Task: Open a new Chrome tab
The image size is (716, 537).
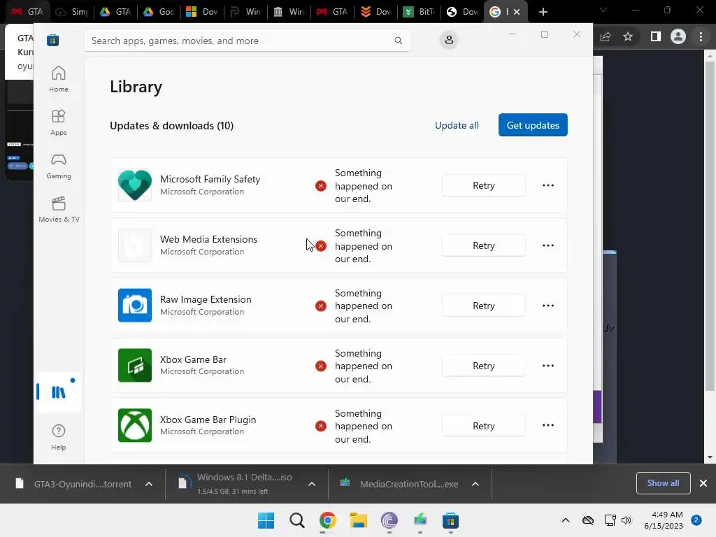Action: [543, 12]
